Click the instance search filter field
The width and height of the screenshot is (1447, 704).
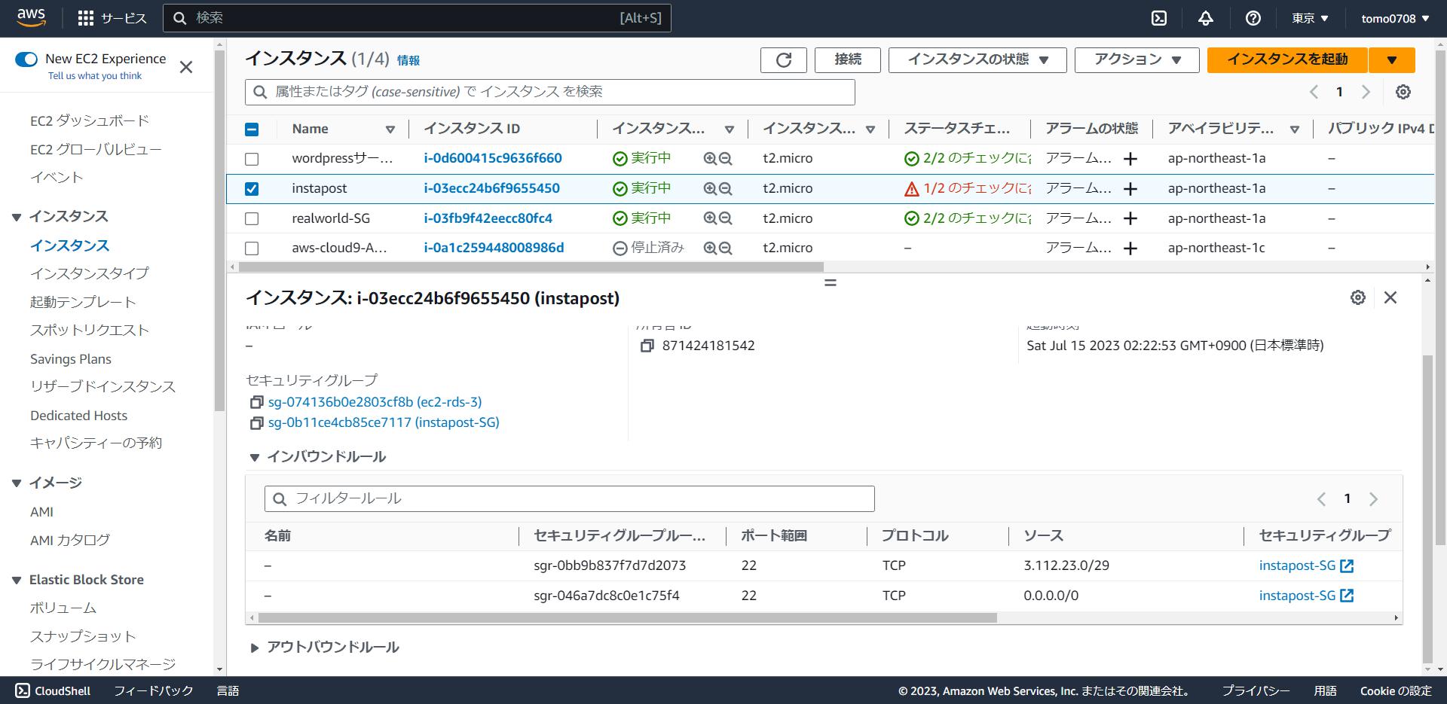pos(549,92)
